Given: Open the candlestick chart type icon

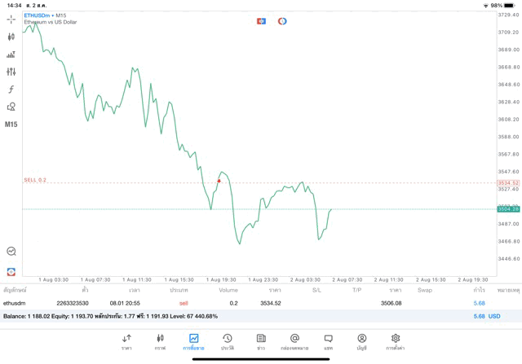Looking at the screenshot, I should [11, 37].
